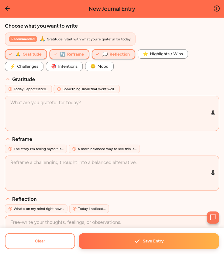Screen dimensions: 224x254
Task: Select the Highlights / Wins category
Action: [163, 54]
